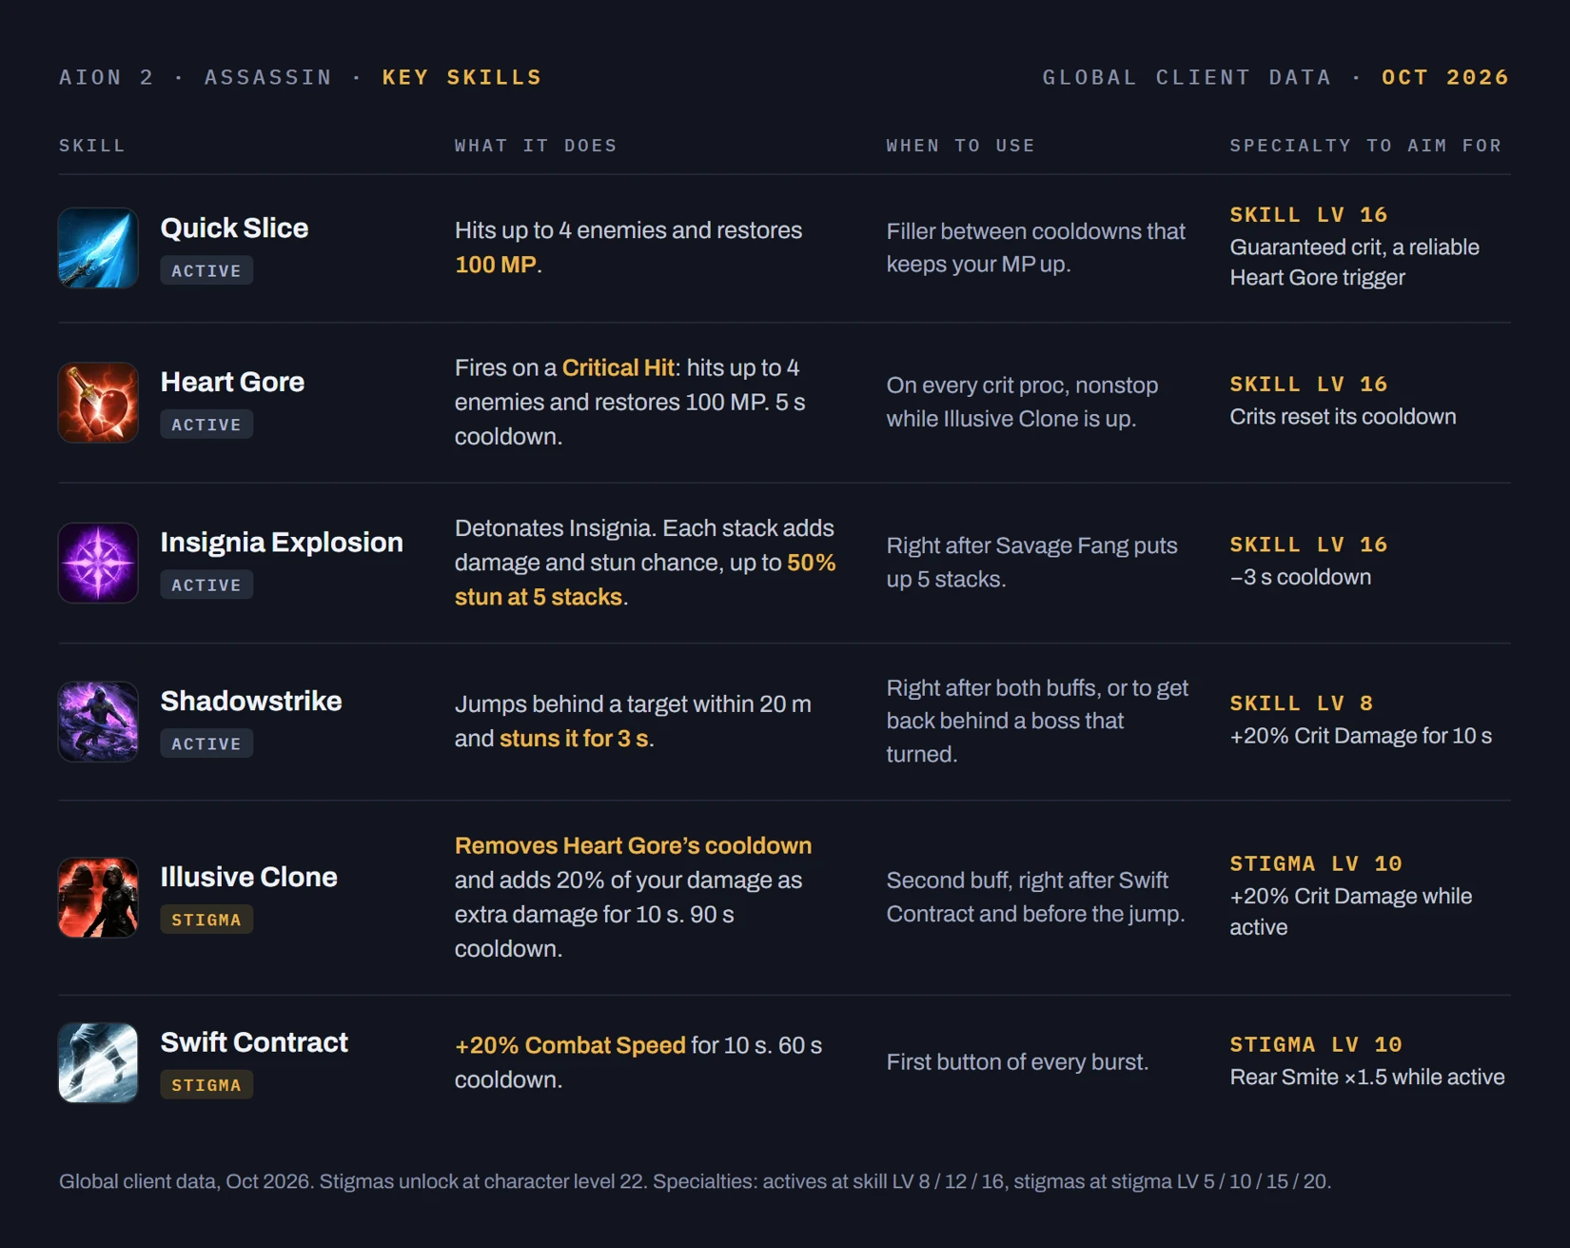This screenshot has width=1570, height=1248.
Task: Select the "stuns it for 3 s" highlight
Action: (x=574, y=739)
